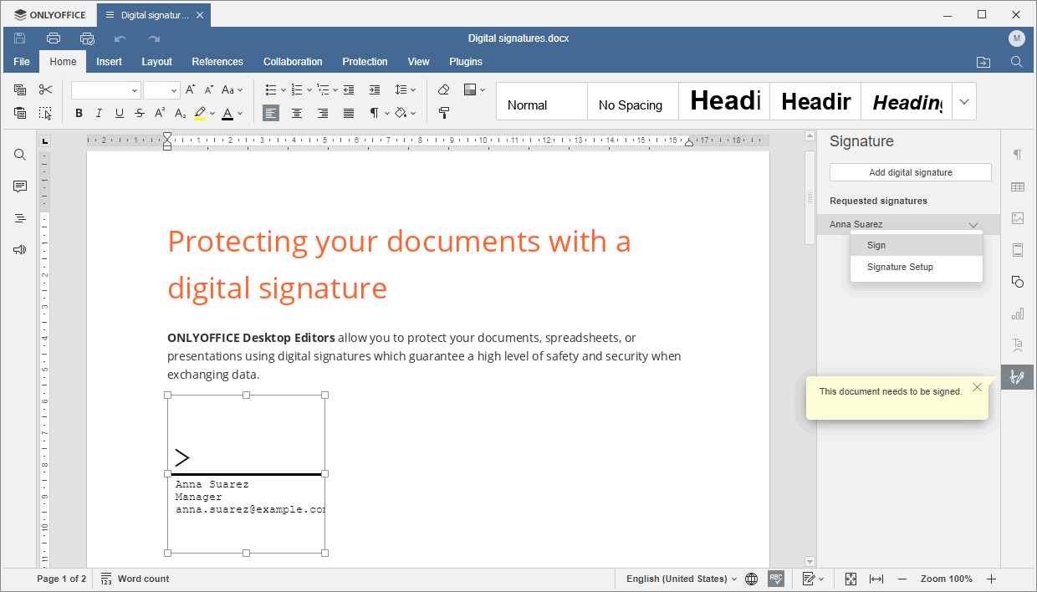Click the Add digital signature button

pyautogui.click(x=910, y=171)
